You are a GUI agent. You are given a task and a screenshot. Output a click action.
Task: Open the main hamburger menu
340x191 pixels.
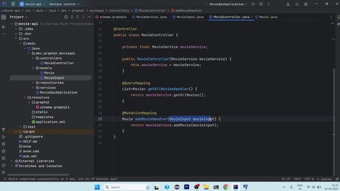coord(13,4)
